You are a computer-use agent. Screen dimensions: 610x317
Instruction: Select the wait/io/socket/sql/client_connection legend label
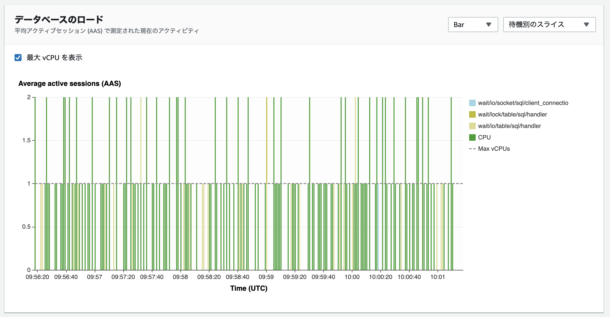(523, 103)
